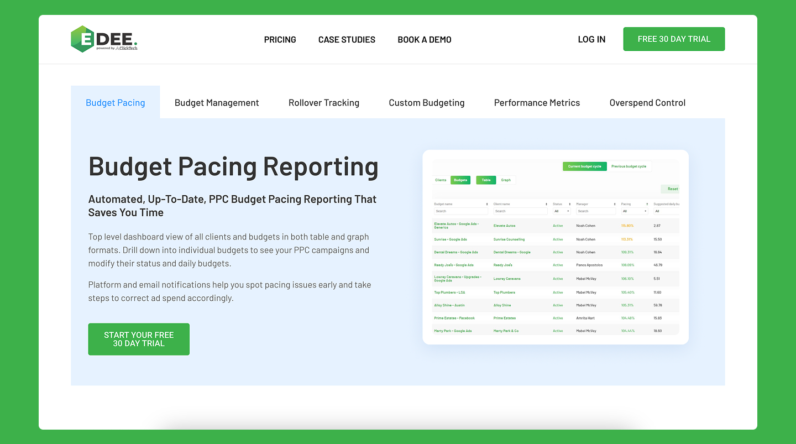Open the Performance Metrics tab
This screenshot has width=796, height=444.
[x=537, y=102]
